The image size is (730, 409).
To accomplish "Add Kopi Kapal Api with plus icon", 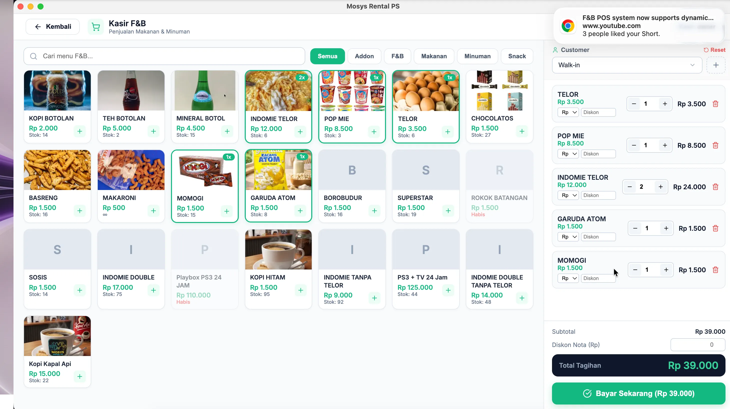I will point(80,376).
